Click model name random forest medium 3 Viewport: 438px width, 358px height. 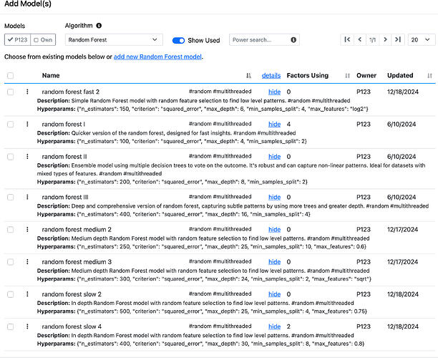(77, 262)
